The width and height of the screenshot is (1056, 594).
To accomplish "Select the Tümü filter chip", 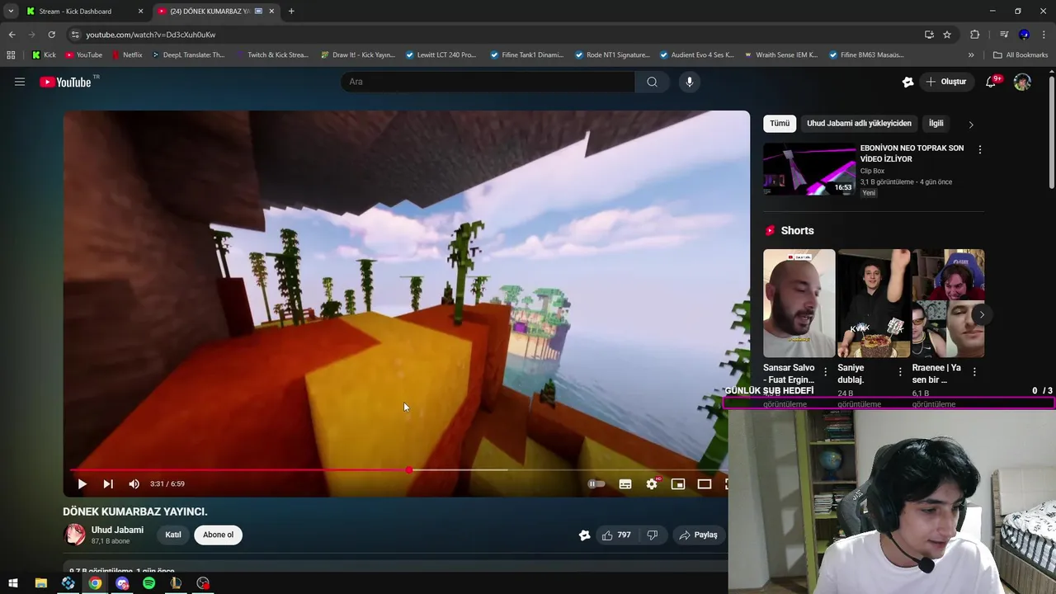I will 780,124.
